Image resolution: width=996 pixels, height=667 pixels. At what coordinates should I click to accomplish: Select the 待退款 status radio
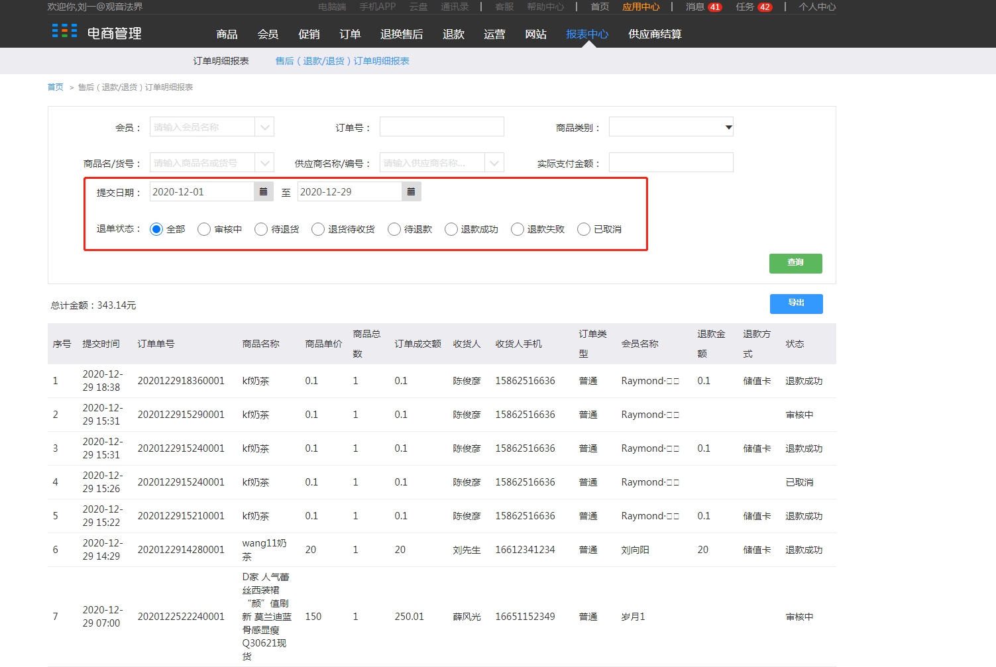394,229
